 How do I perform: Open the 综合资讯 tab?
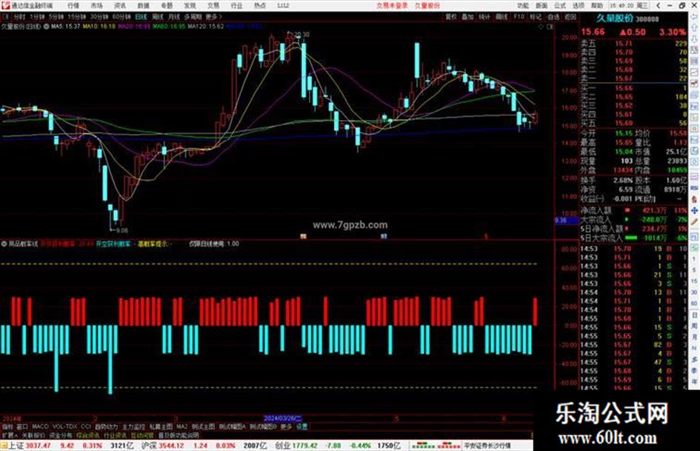click(x=87, y=435)
